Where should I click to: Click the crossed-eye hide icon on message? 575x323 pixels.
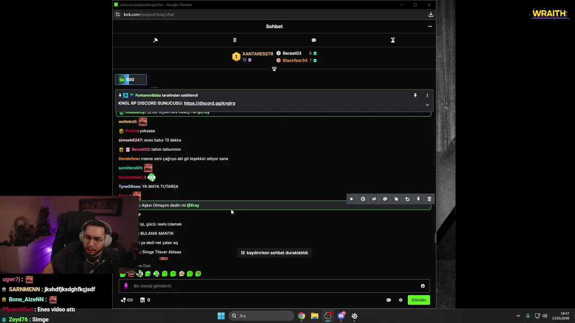point(374,199)
